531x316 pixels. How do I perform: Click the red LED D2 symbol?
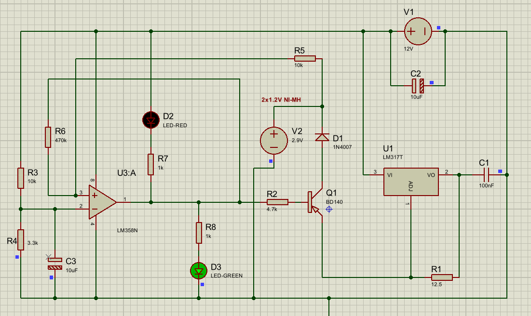(x=151, y=119)
